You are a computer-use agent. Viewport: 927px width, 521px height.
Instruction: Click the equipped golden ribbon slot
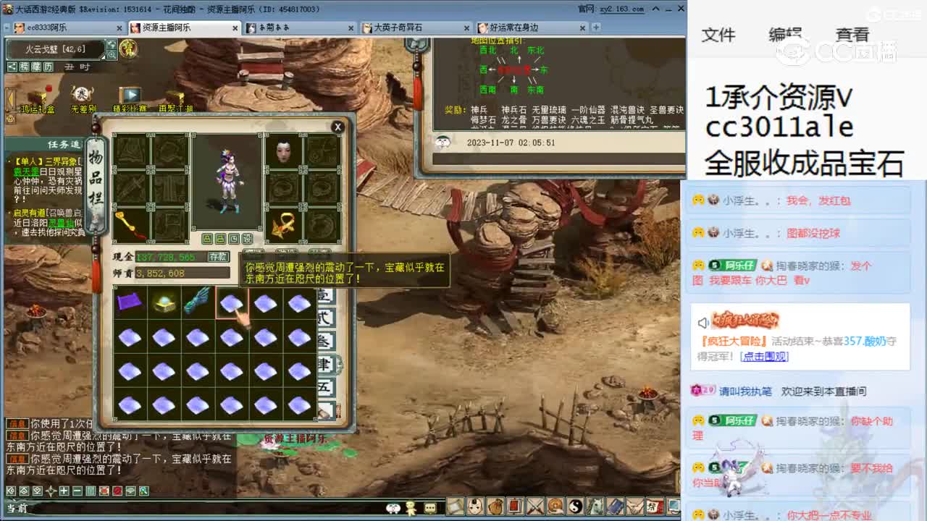point(284,226)
